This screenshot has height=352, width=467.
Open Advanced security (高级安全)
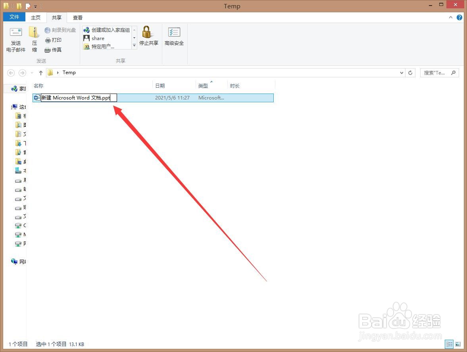tap(174, 36)
